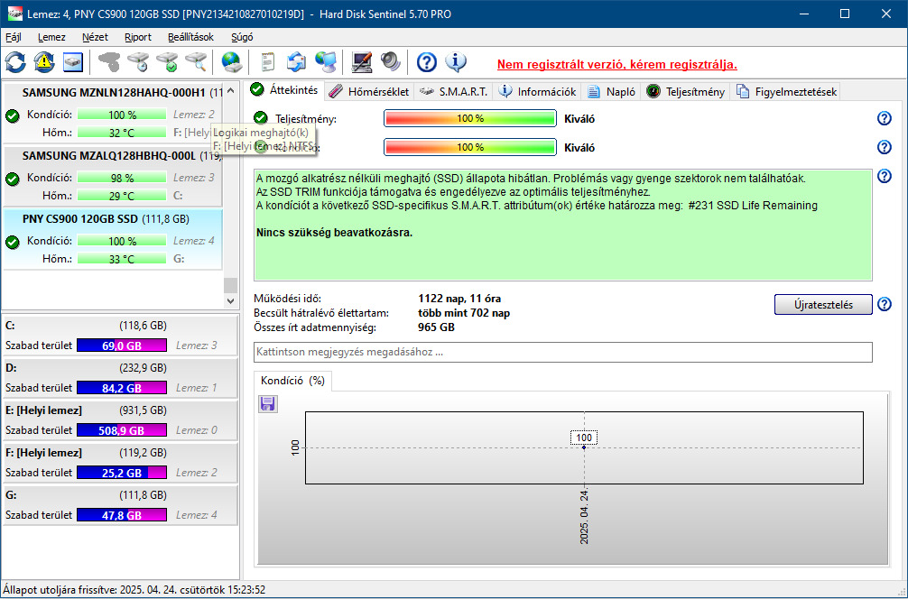Switch to the Teljesítmény tab

click(x=686, y=91)
